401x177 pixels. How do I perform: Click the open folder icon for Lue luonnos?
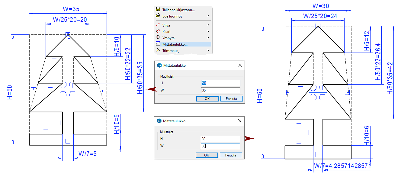158,16
